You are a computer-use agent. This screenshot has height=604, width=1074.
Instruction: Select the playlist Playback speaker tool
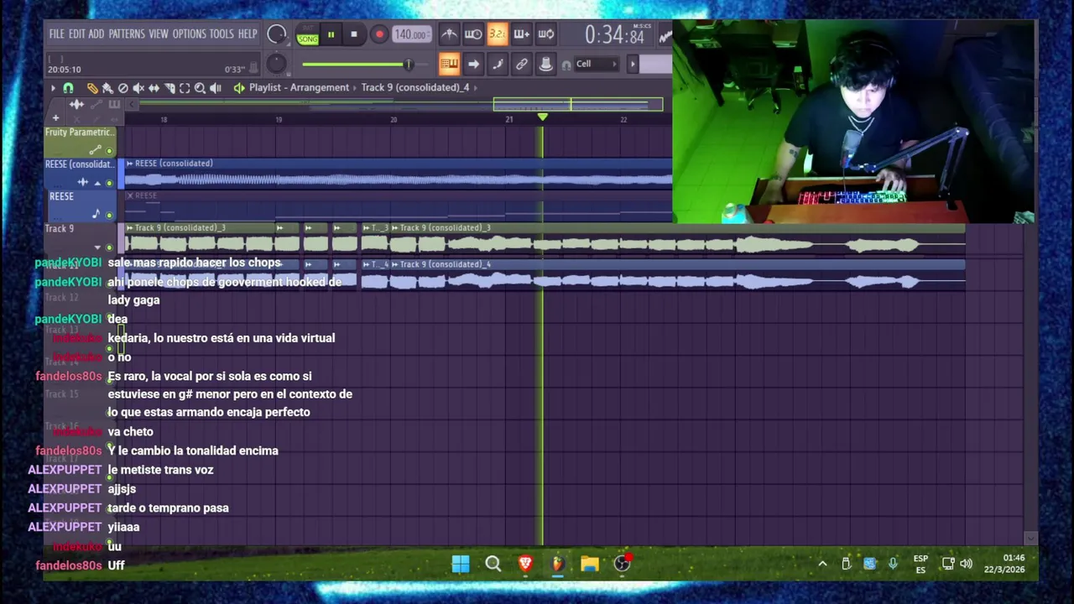[216, 87]
